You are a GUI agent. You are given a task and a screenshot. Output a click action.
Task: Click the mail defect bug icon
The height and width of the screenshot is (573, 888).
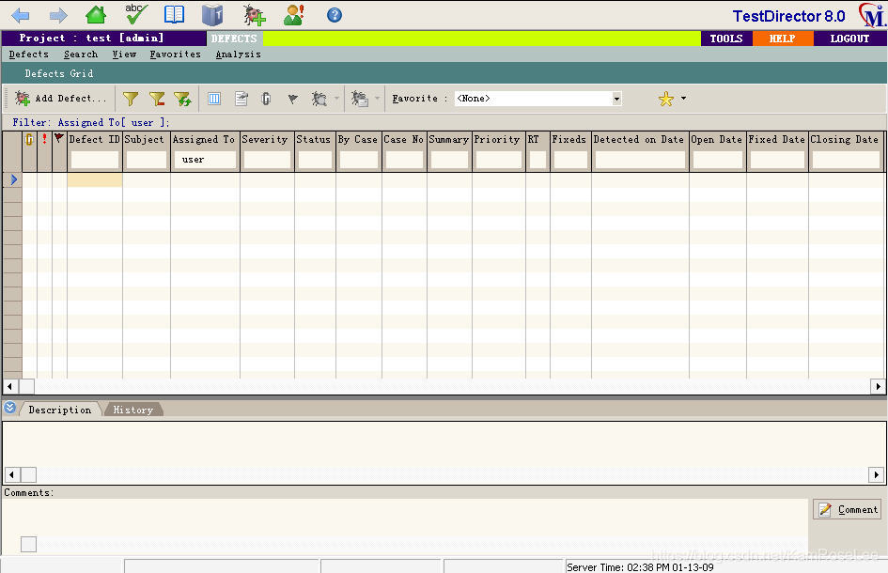[x=359, y=99]
